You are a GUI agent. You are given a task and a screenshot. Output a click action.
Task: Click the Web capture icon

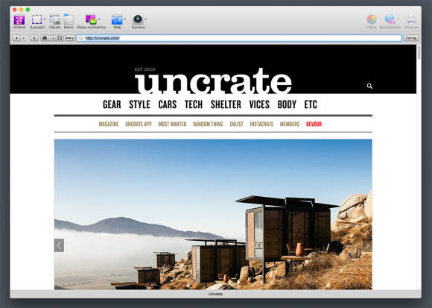(117, 20)
